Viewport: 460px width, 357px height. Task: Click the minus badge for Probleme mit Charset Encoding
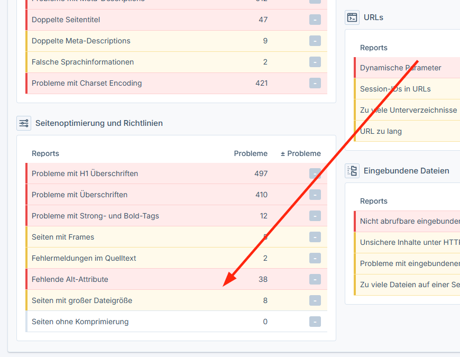click(315, 84)
